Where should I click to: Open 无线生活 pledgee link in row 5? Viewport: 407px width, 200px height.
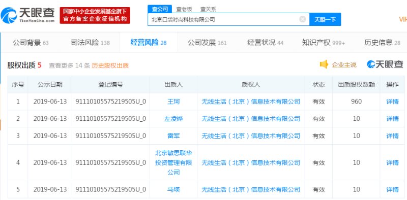pyautogui.click(x=251, y=190)
